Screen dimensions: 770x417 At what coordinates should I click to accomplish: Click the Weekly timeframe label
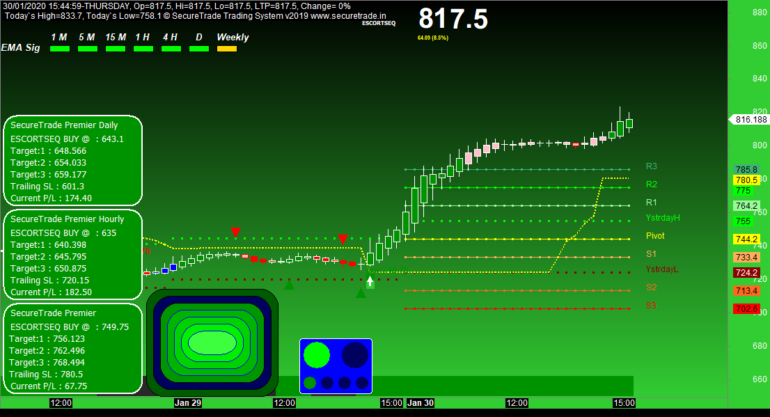tap(233, 38)
